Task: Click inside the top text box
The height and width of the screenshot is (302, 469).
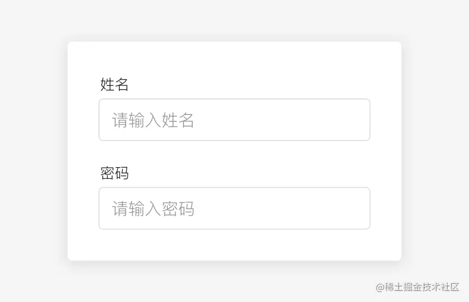Action: coord(234,120)
